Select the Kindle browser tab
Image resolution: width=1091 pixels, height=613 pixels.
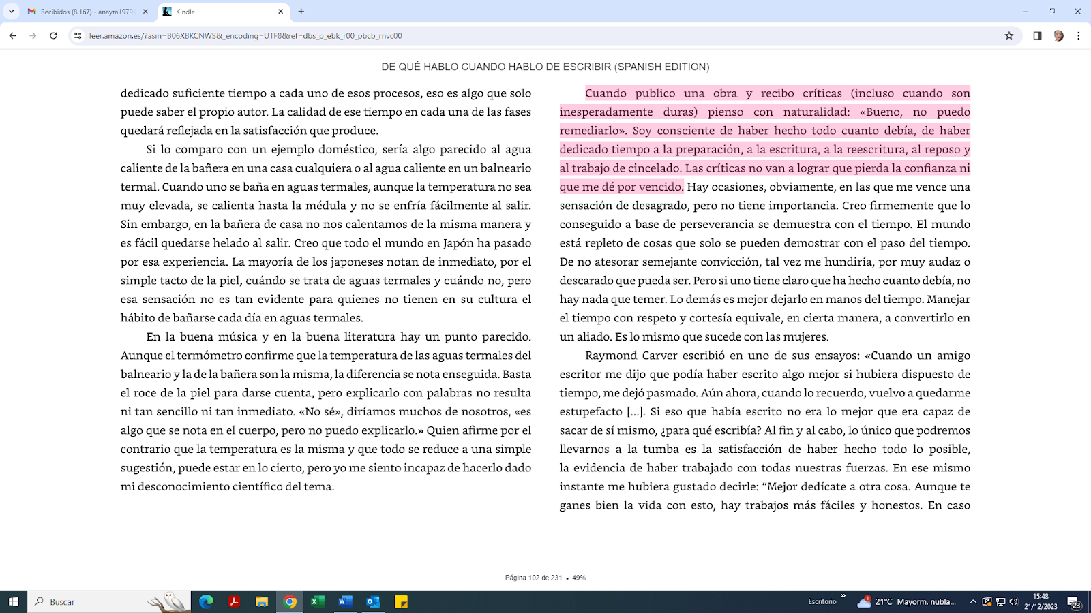point(224,12)
